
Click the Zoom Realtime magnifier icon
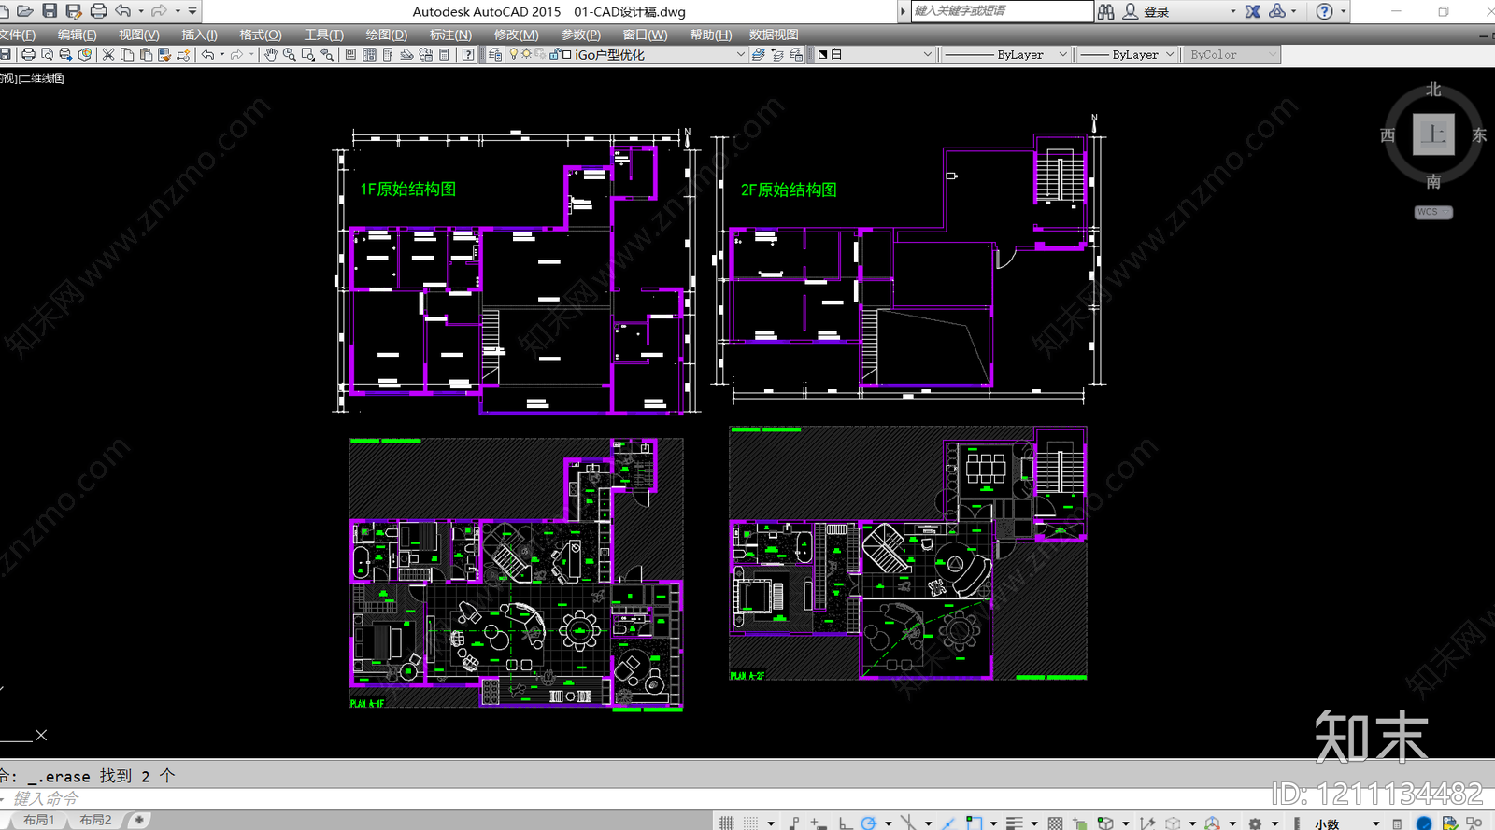[290, 55]
